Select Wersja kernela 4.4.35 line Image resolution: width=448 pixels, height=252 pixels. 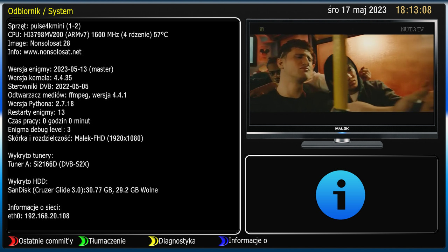(40, 78)
